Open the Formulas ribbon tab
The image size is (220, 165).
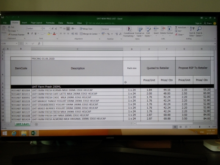tap(50, 23)
